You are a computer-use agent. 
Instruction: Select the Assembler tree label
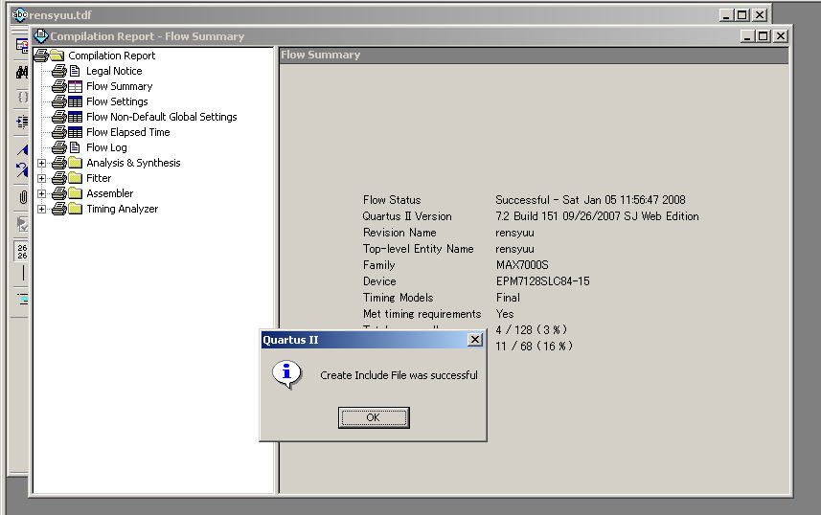110,193
